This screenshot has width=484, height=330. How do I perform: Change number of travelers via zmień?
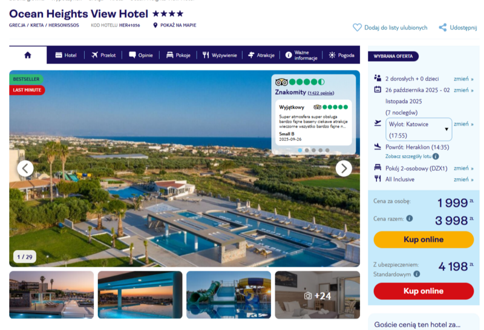(x=463, y=79)
